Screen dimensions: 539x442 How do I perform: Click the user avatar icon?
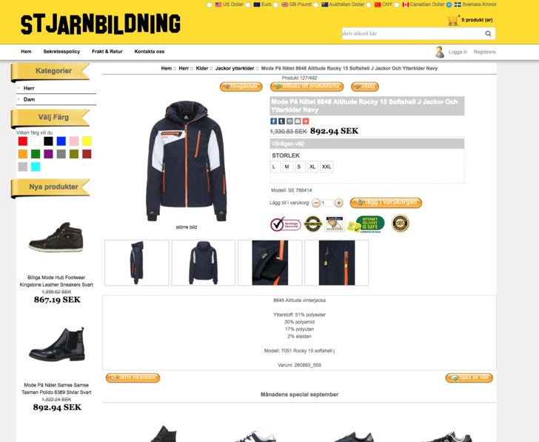coord(439,52)
